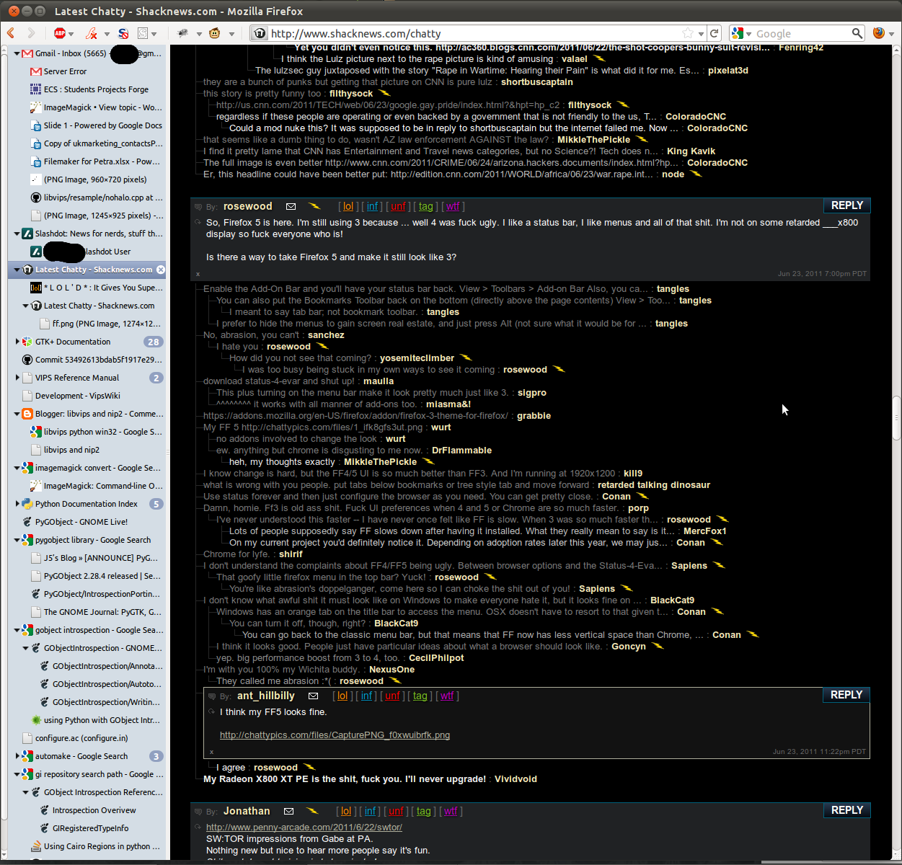Click into the Google search box
The width and height of the screenshot is (902, 865).
802,33
